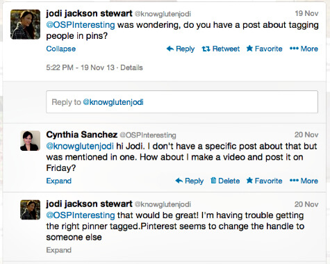The image size is (330, 264).
Task: Open More options on jodi's first tweet
Action: click(304, 49)
